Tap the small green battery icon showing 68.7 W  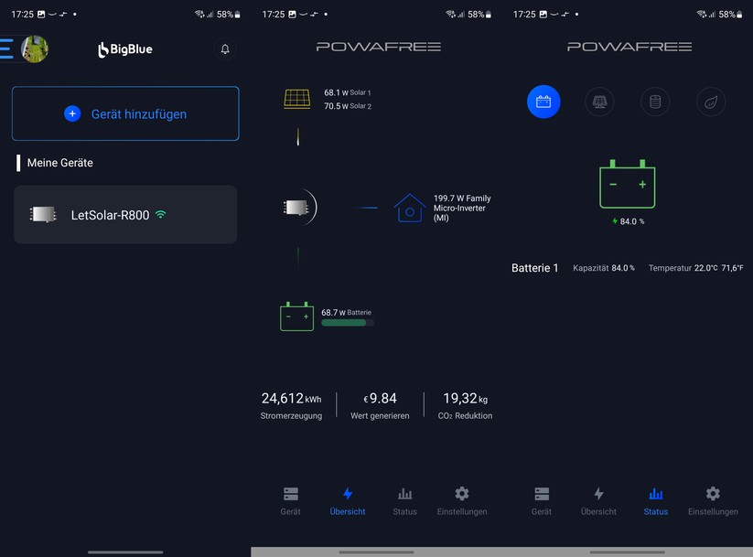(x=297, y=316)
